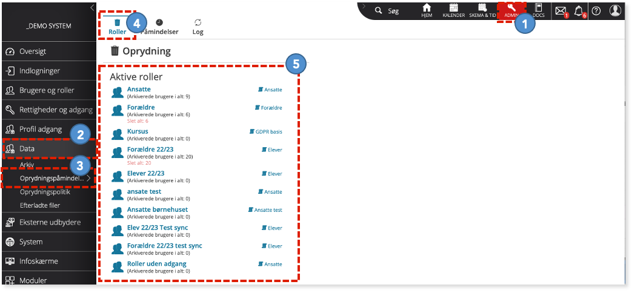Open Brugere og roller in sidebar
The height and width of the screenshot is (293, 632).
49,90
